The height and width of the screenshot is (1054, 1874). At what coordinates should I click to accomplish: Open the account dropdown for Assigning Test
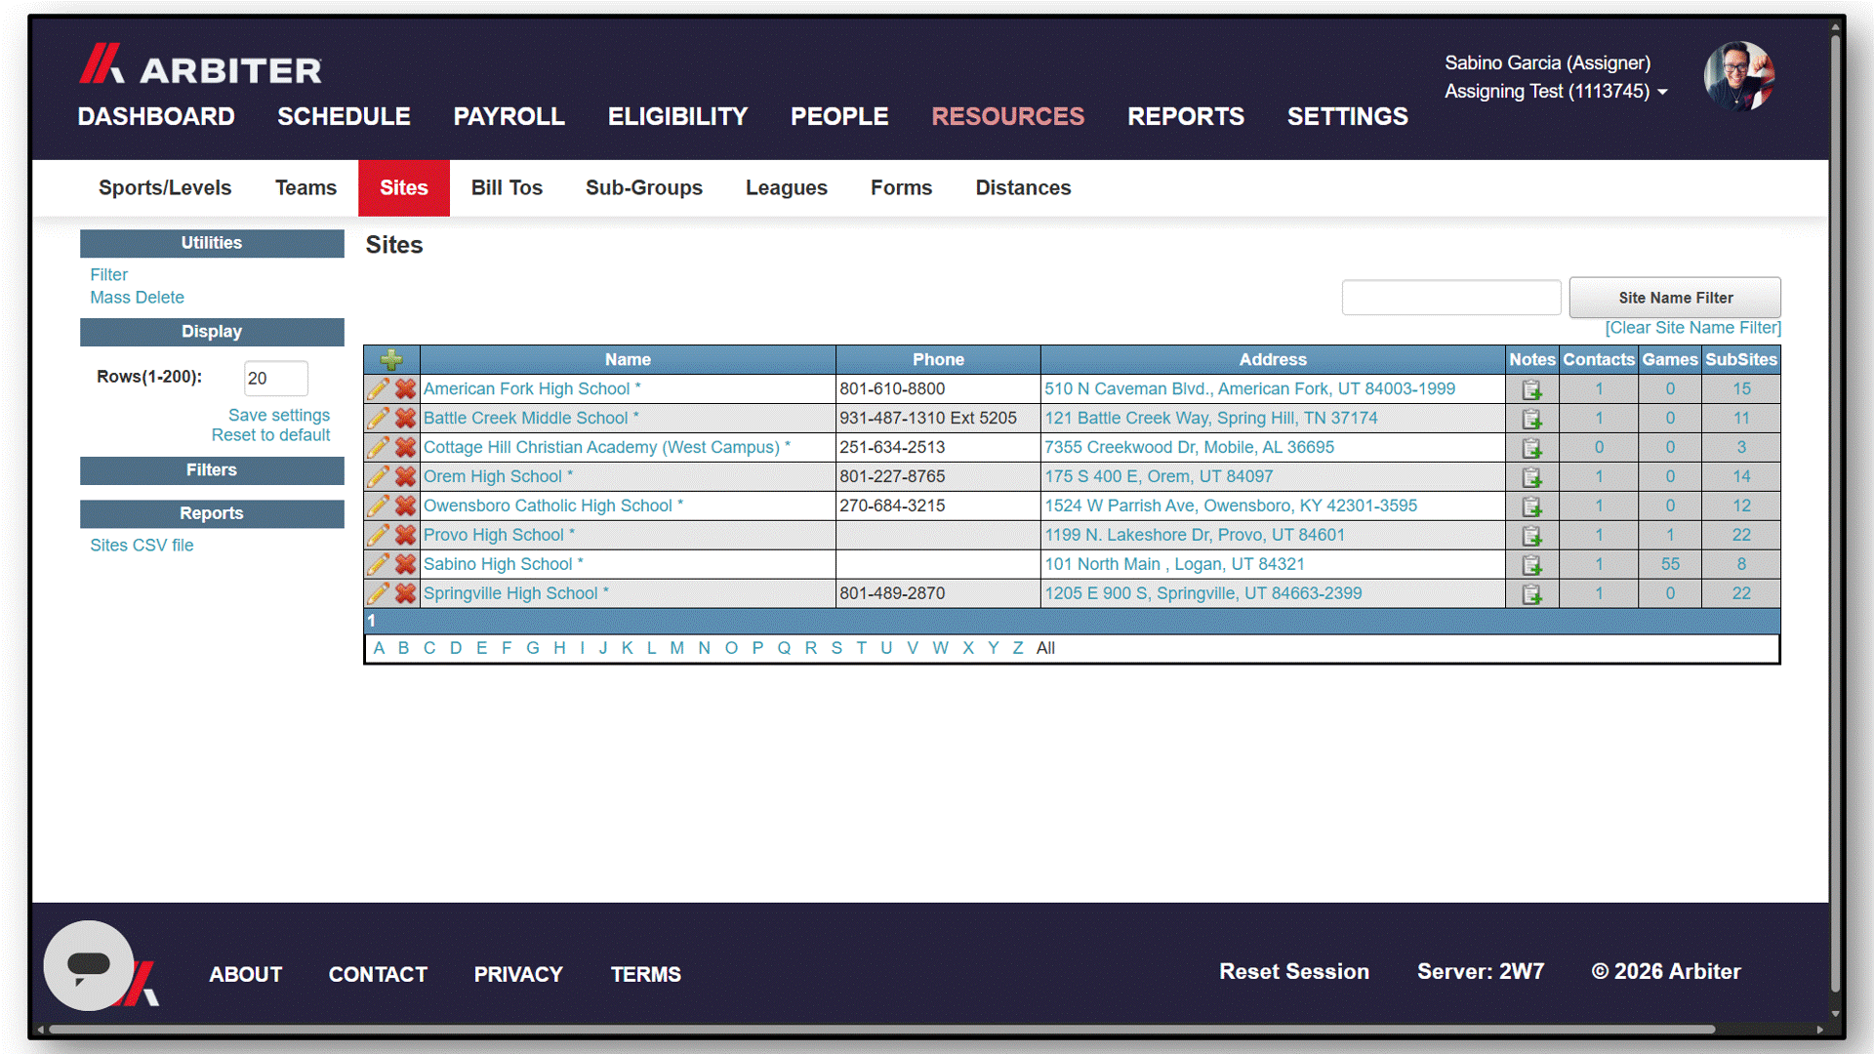(x=1556, y=91)
